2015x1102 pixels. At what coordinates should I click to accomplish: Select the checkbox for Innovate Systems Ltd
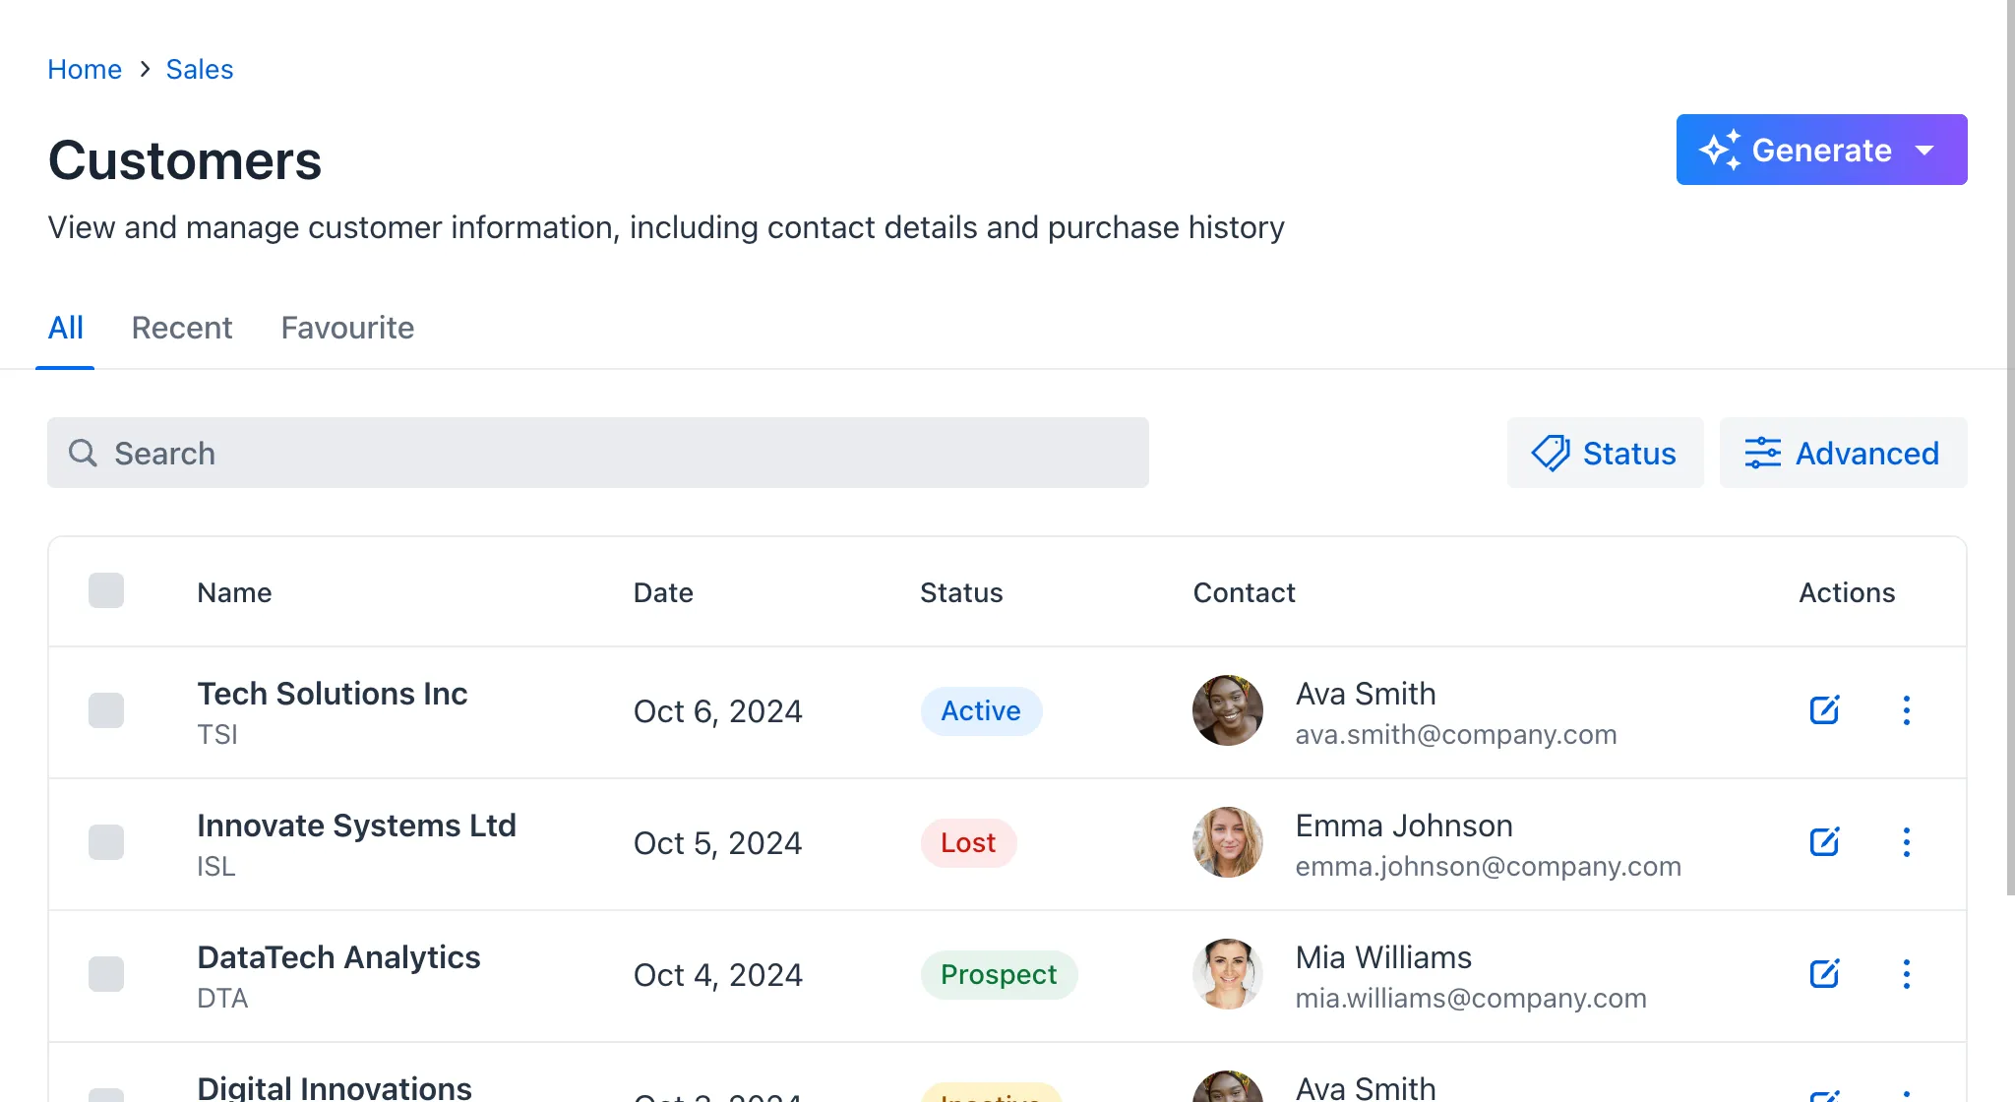[x=105, y=842]
